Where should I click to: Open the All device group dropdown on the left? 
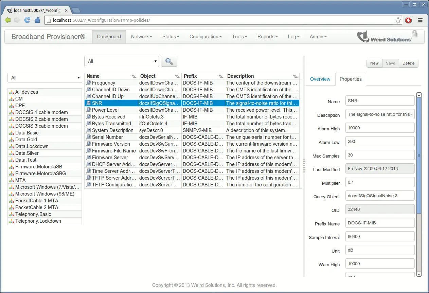click(44, 78)
